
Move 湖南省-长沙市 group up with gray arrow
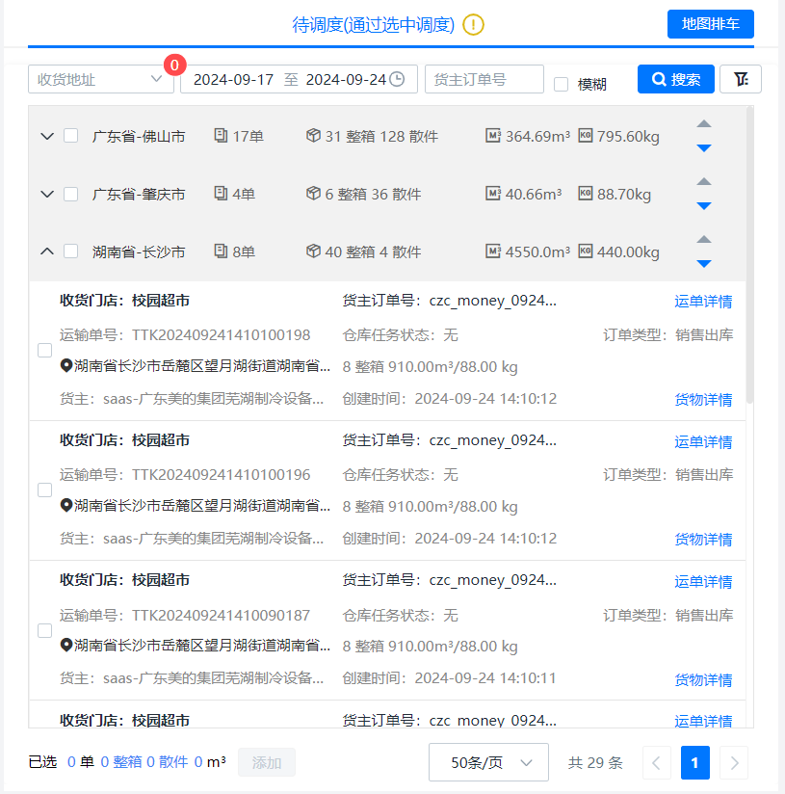point(704,239)
